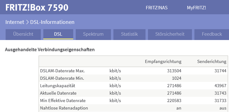Click the Leitungskapazität row label

pyautogui.click(x=58, y=86)
